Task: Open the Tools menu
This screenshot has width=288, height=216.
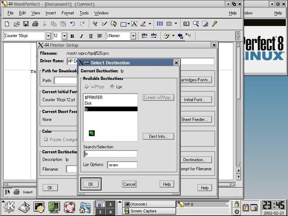Action: coord(84,13)
